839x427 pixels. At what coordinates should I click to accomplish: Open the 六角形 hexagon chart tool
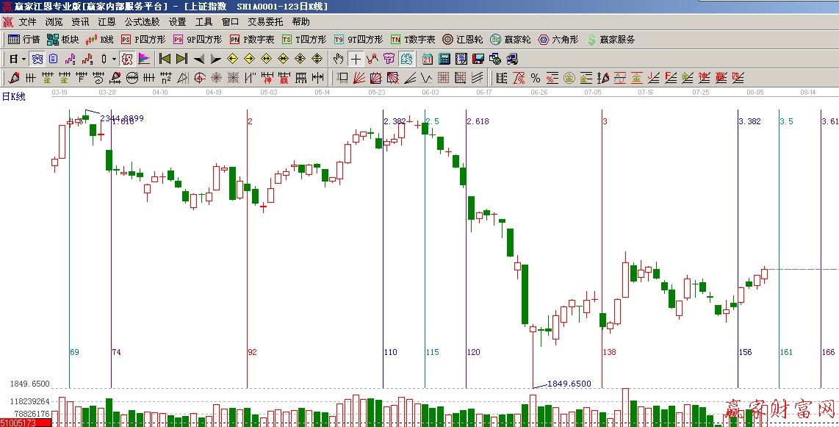tap(558, 40)
